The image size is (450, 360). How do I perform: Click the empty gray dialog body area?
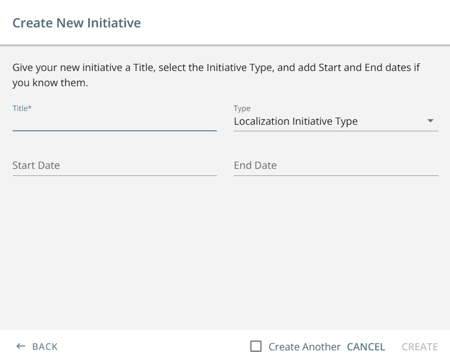(x=225, y=254)
